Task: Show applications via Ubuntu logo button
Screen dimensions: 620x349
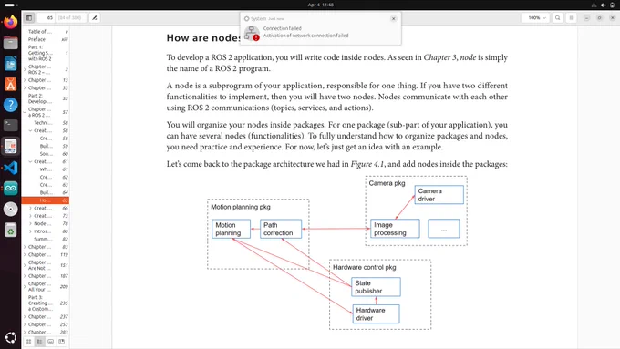Action: click(x=11, y=337)
